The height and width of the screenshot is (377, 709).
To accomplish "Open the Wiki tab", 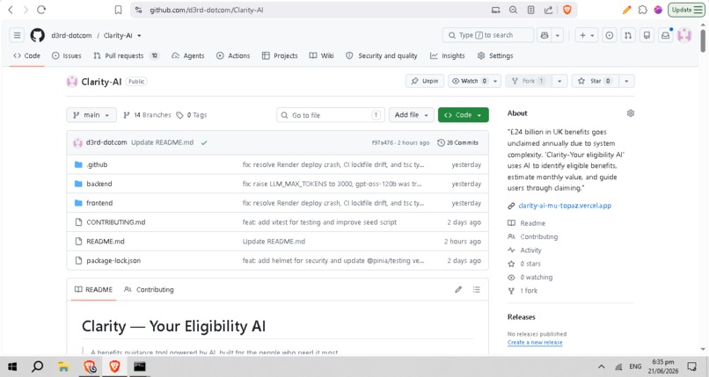I will (321, 56).
